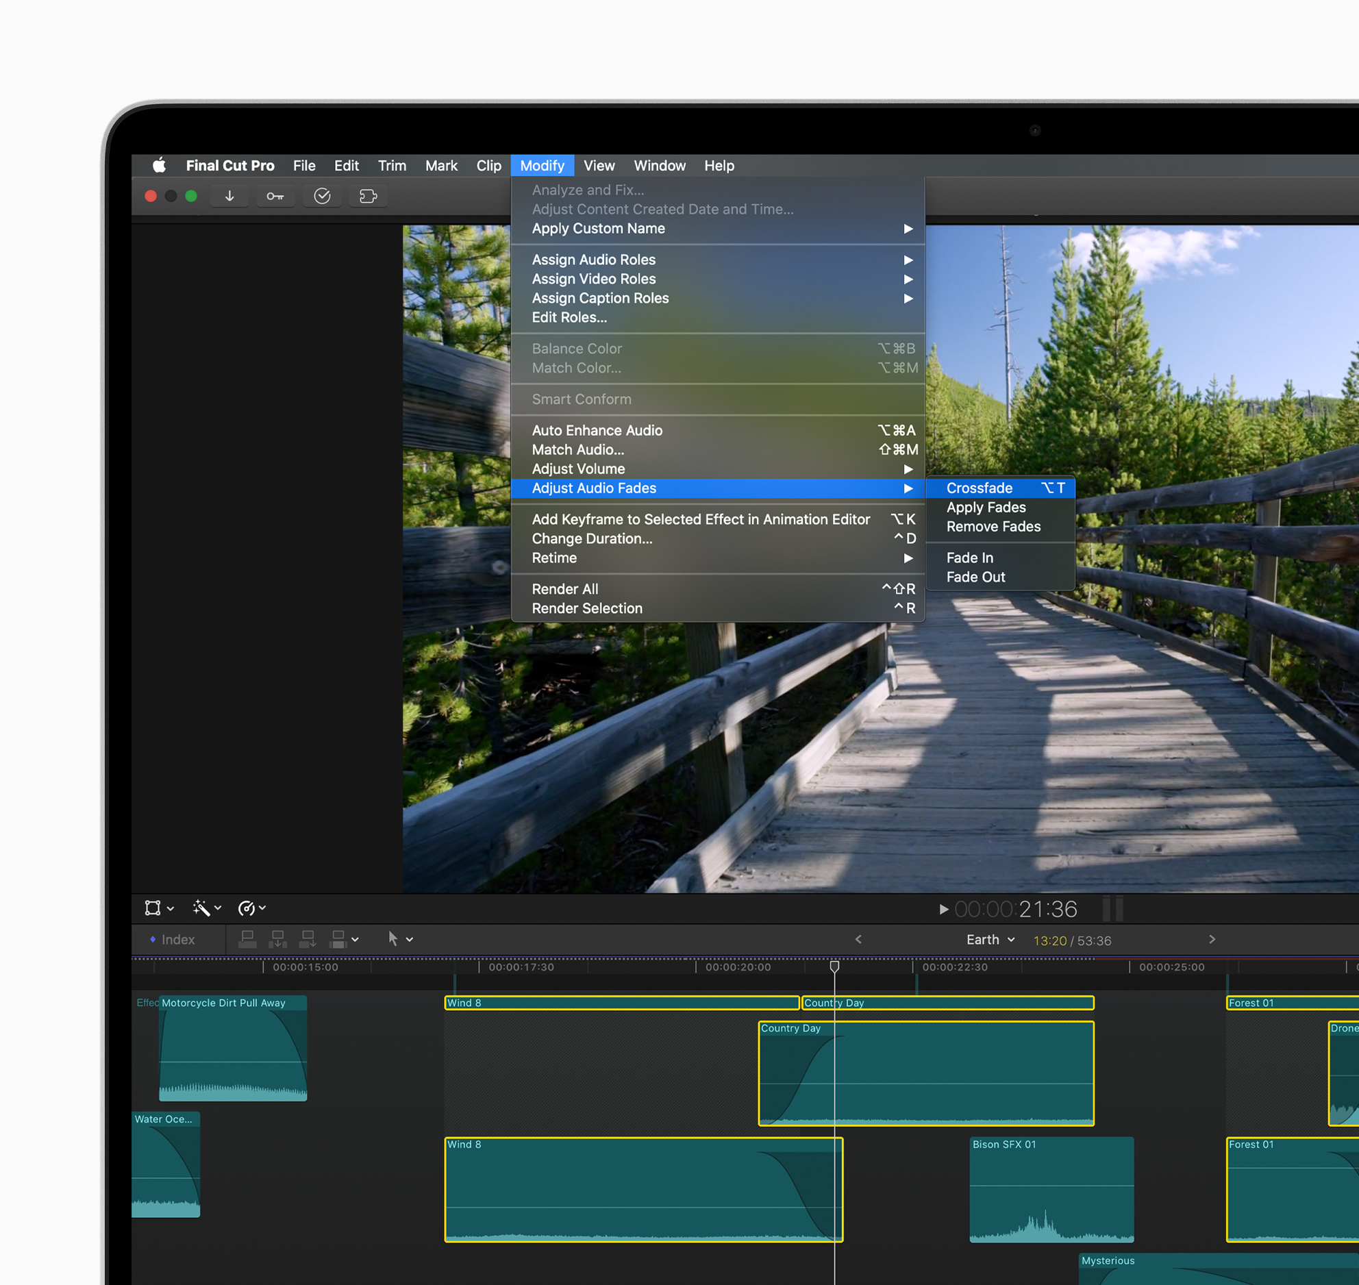Image resolution: width=1359 pixels, height=1285 pixels.
Task: Expand the select tool dropdown chevron
Action: 410,939
